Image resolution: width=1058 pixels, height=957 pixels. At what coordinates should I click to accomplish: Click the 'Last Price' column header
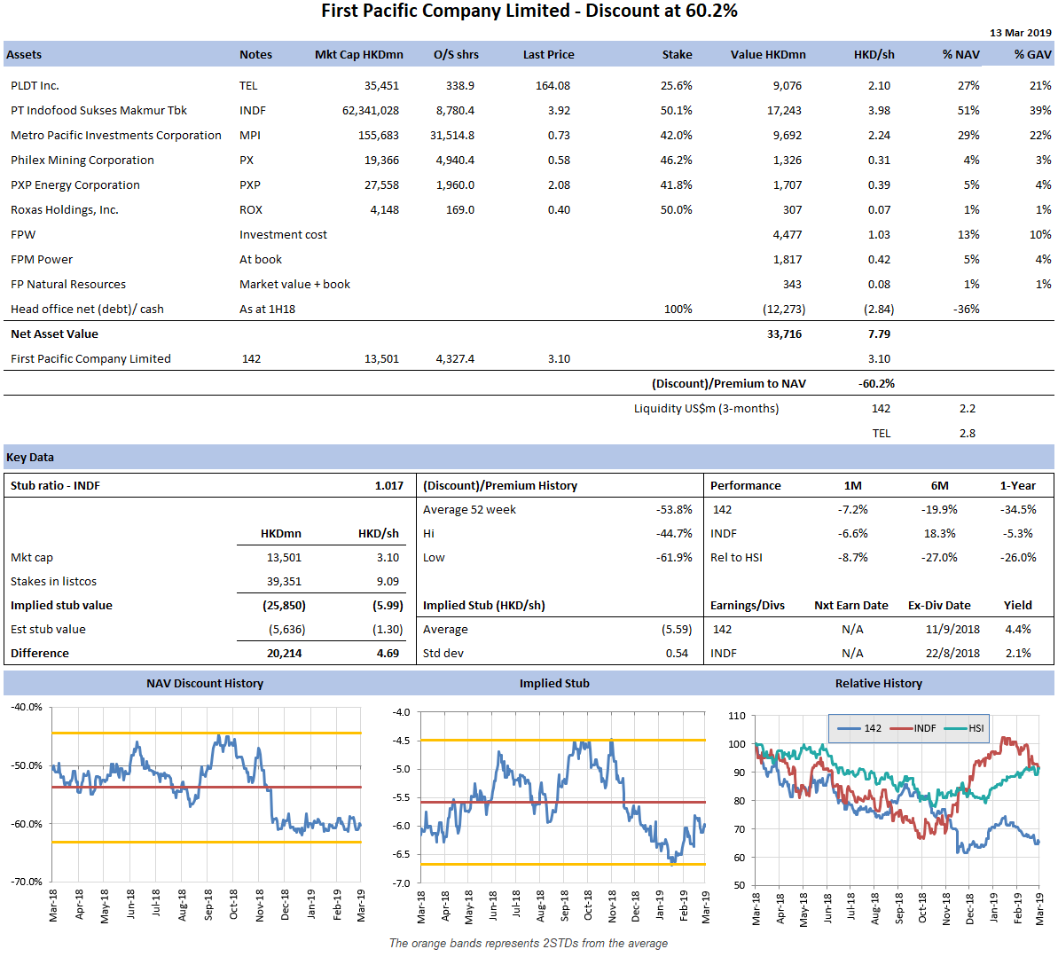click(549, 55)
